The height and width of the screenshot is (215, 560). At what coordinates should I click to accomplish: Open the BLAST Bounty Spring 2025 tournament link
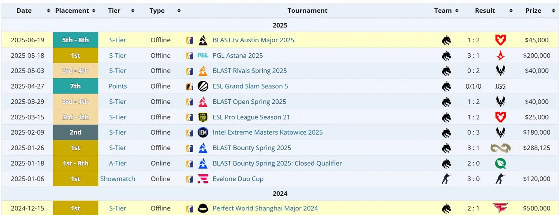[x=252, y=148]
